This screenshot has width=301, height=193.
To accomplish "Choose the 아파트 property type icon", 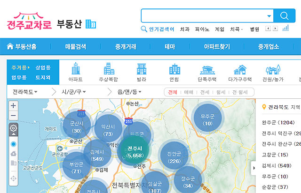I will (x=76, y=72).
